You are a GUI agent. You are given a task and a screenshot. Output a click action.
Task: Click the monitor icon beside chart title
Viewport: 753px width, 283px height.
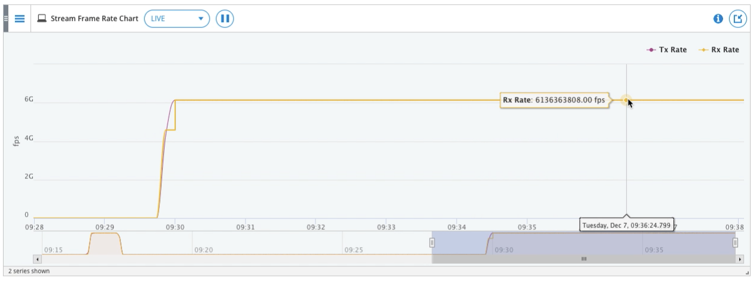click(x=42, y=18)
